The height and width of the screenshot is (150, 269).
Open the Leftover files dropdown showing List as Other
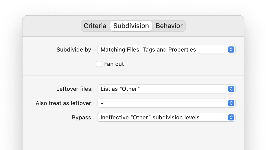click(x=166, y=89)
